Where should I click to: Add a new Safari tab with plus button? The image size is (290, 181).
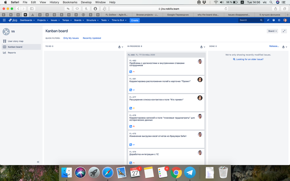pyautogui.click(x=287, y=15)
